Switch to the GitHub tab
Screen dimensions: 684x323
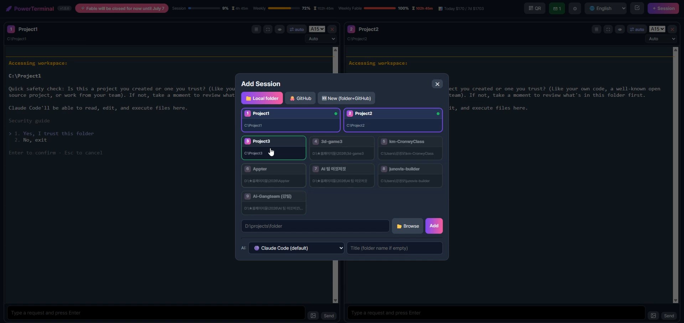coord(300,98)
